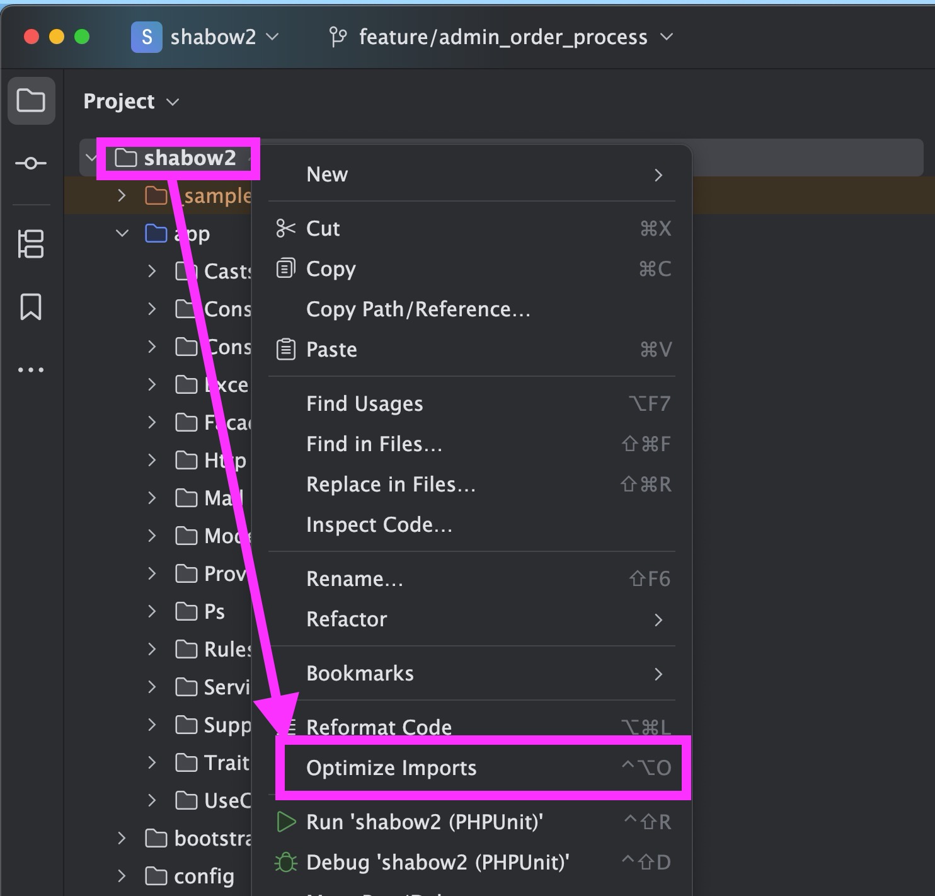This screenshot has height=896, width=935.
Task: Click the shabow2 project badge icon
Action: point(146,37)
